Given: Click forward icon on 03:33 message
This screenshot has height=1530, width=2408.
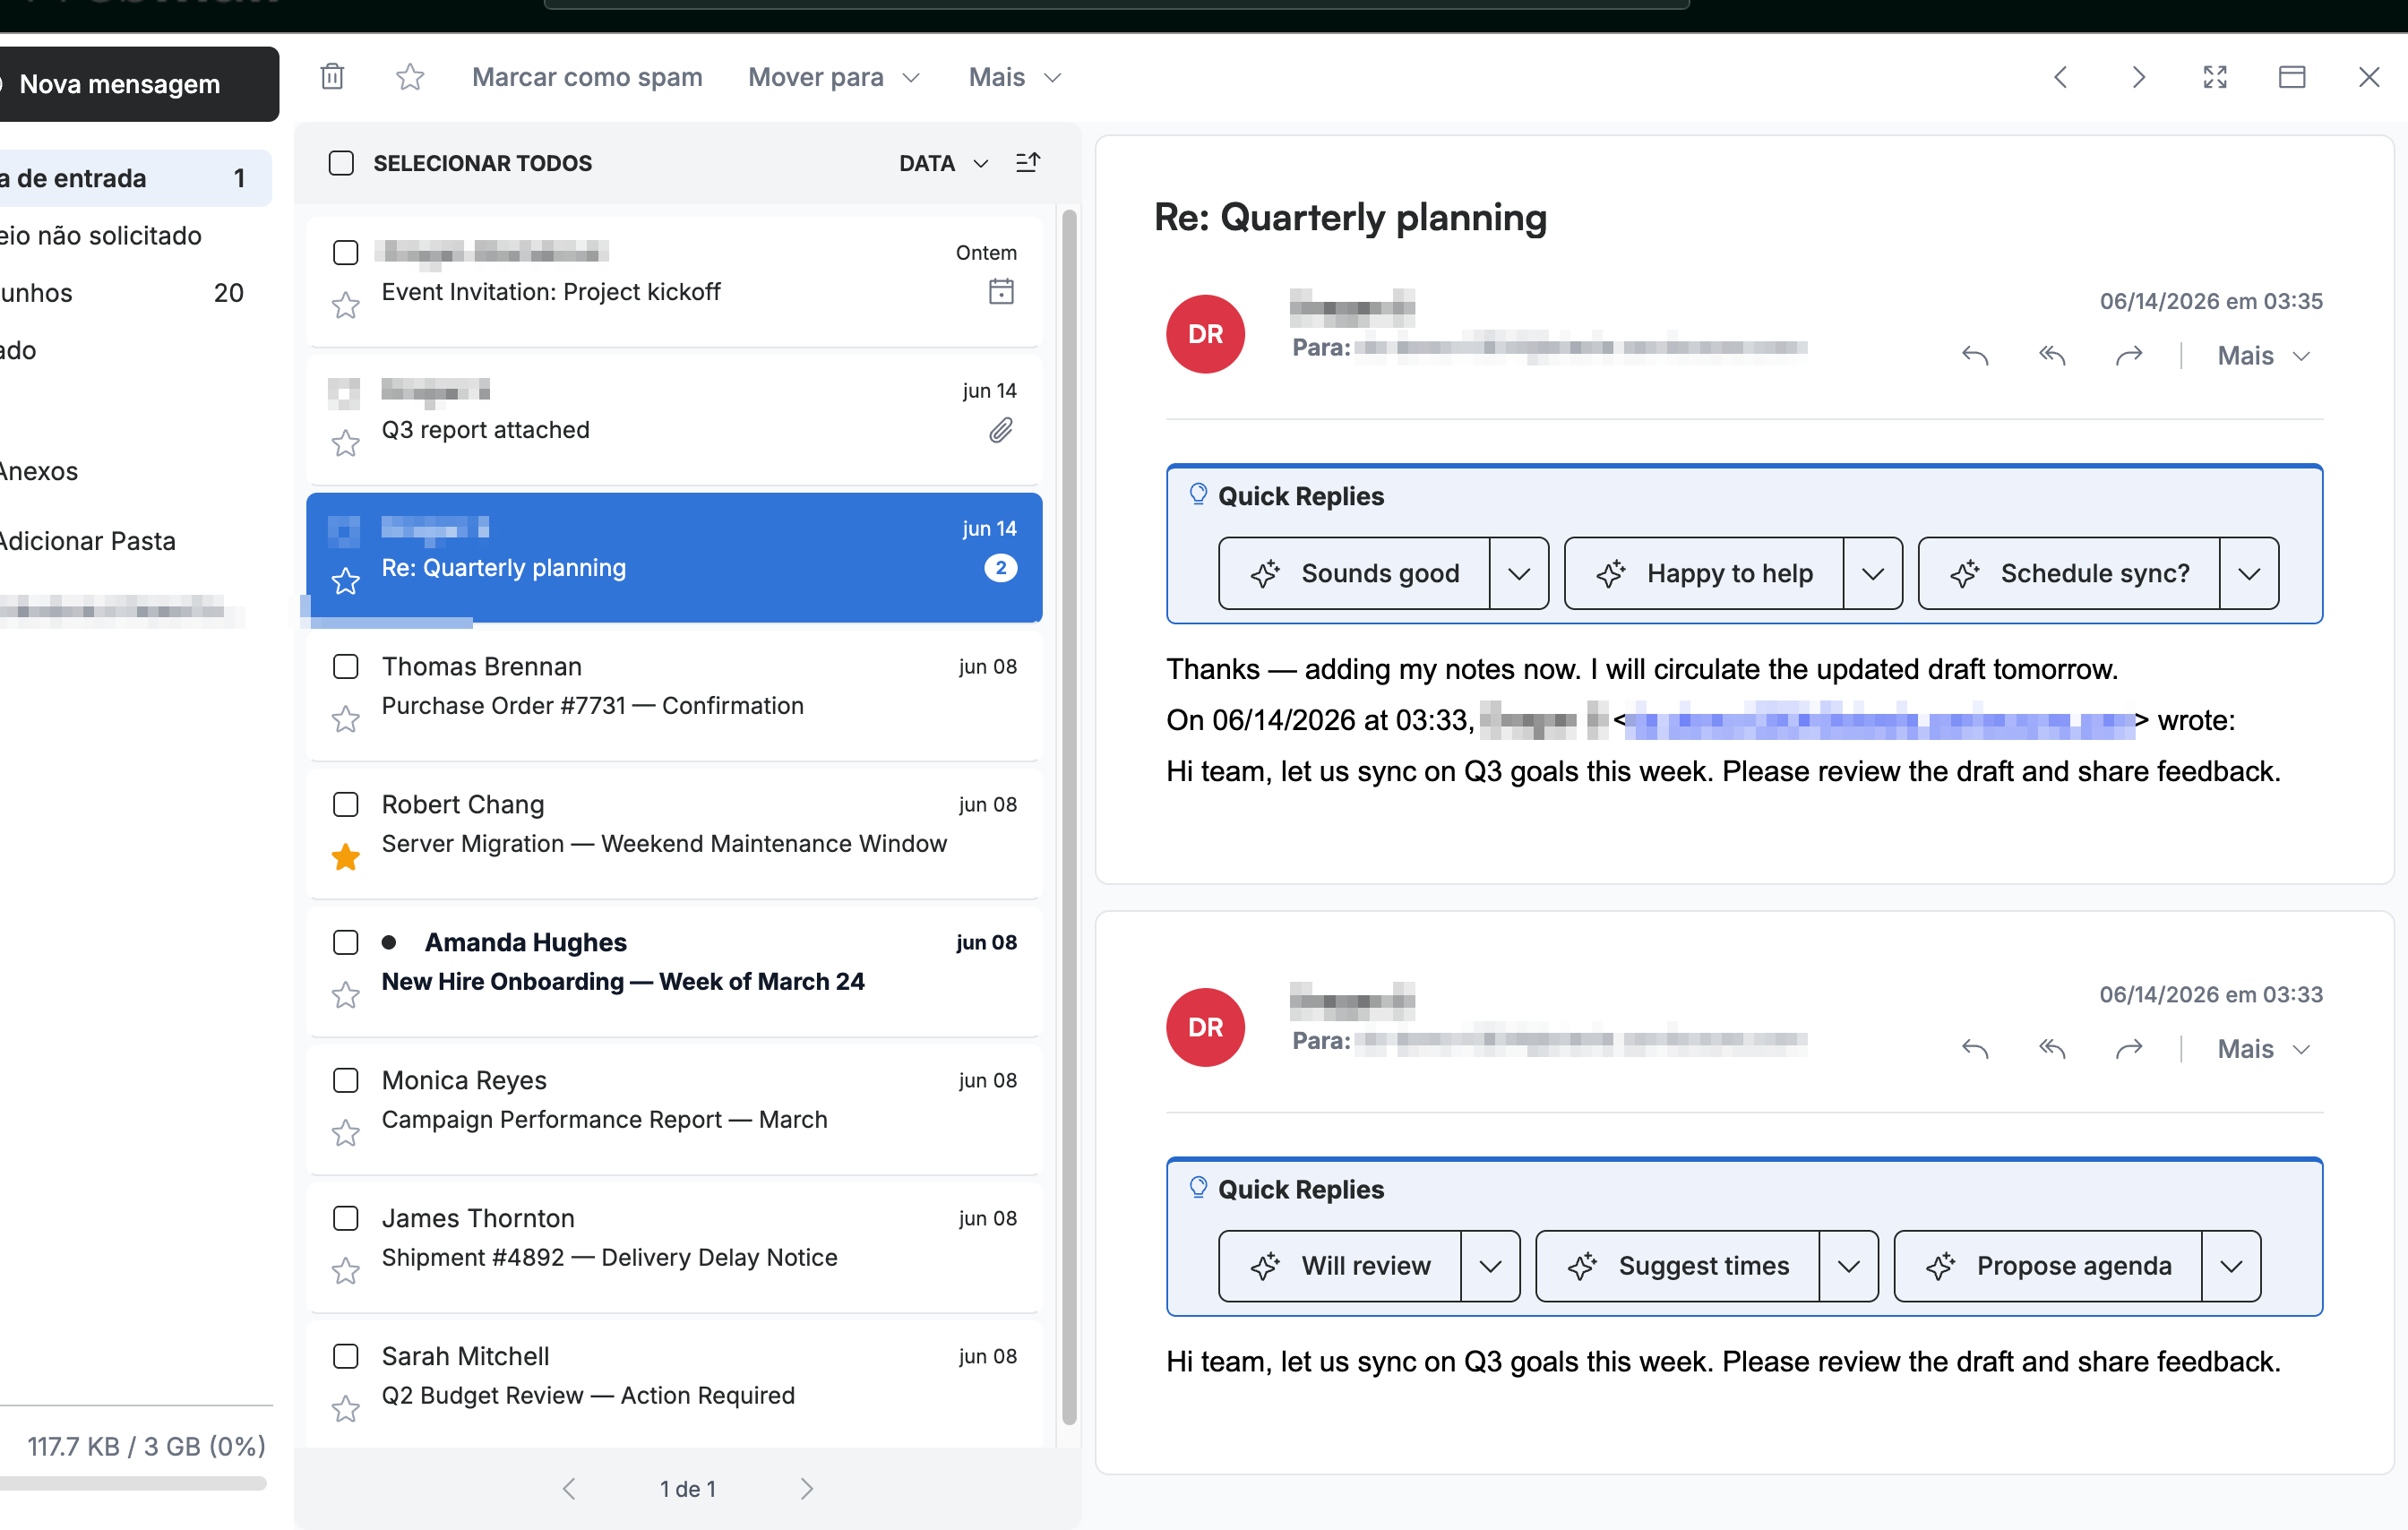Looking at the screenshot, I should (2129, 1049).
